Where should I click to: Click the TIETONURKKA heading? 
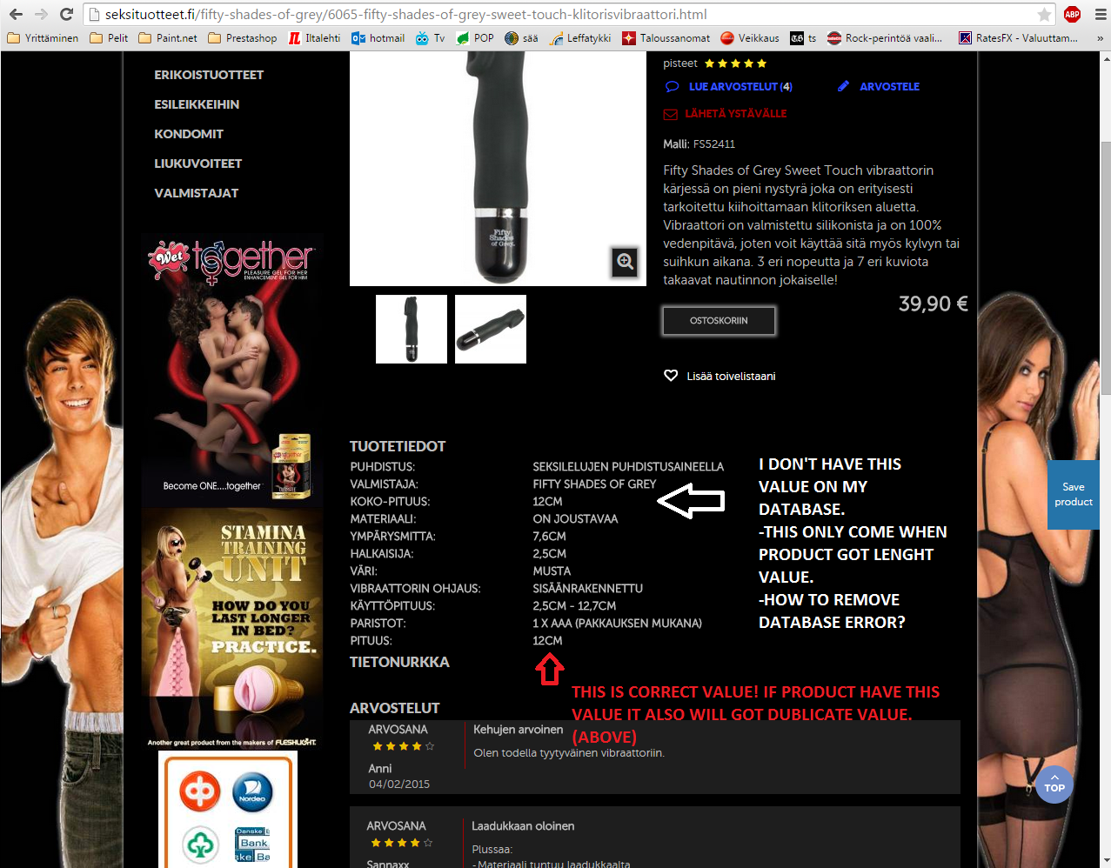pyautogui.click(x=399, y=662)
